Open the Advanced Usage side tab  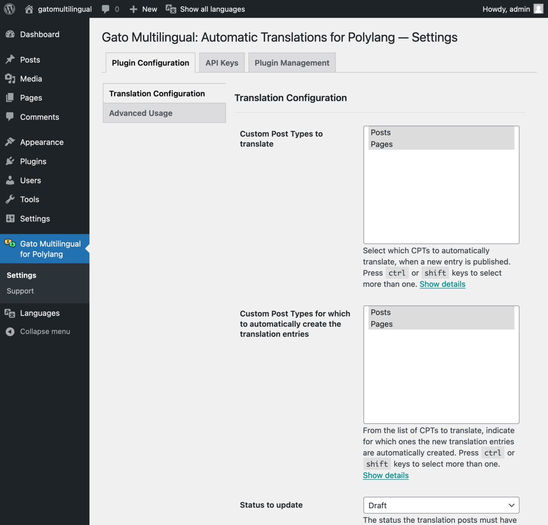coord(164,113)
